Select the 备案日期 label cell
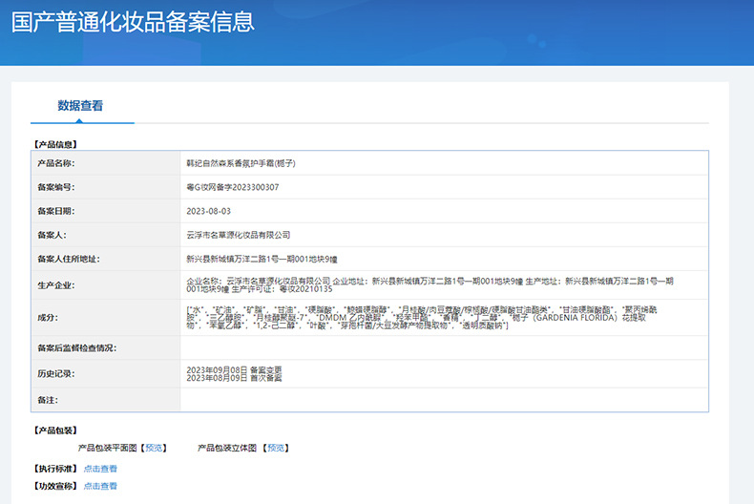The width and height of the screenshot is (754, 504). [x=106, y=211]
